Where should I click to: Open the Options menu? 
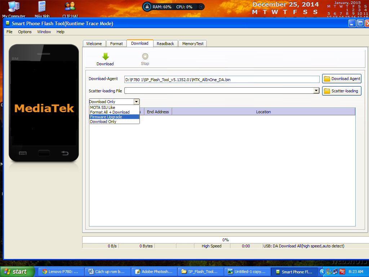click(25, 32)
